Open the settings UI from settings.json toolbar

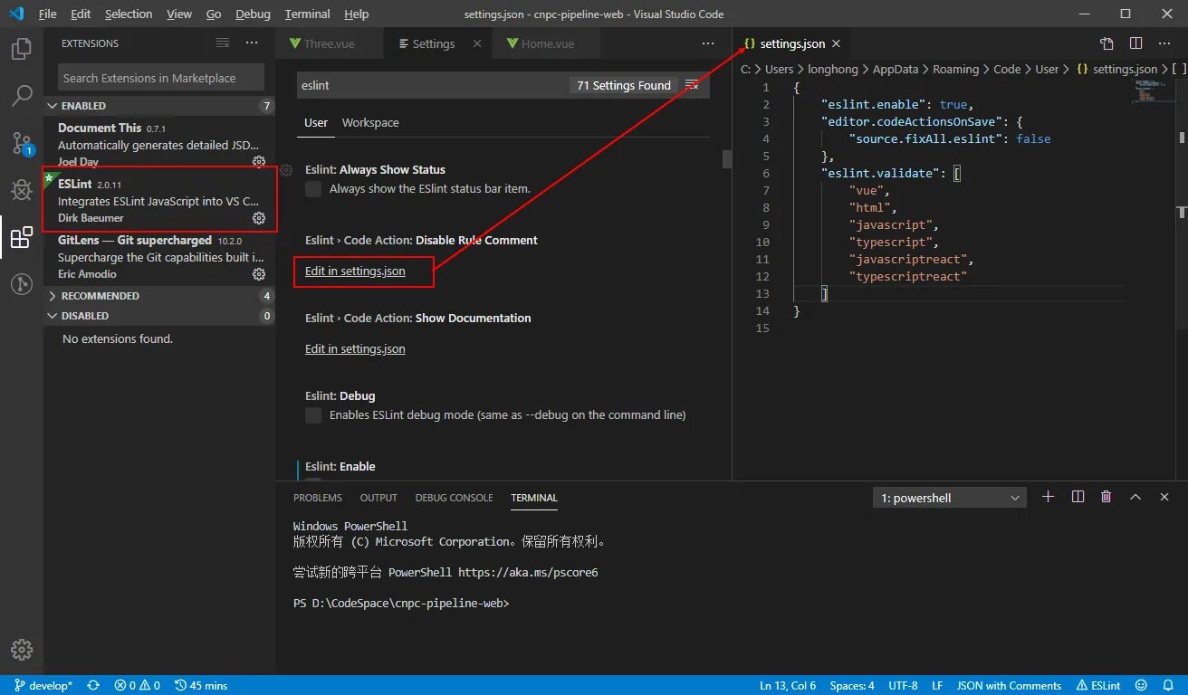(1107, 43)
